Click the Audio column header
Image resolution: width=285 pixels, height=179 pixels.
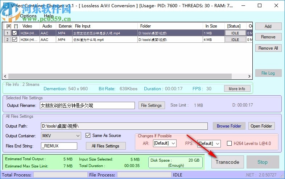click(48, 26)
